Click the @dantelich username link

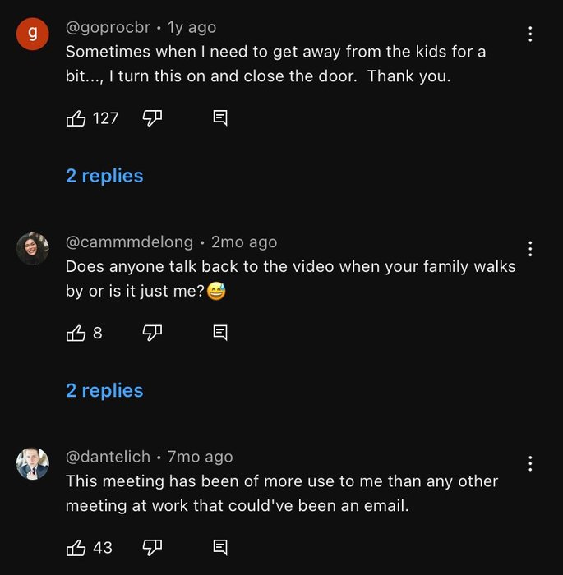click(x=108, y=457)
